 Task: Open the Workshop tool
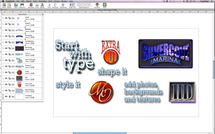31,5
